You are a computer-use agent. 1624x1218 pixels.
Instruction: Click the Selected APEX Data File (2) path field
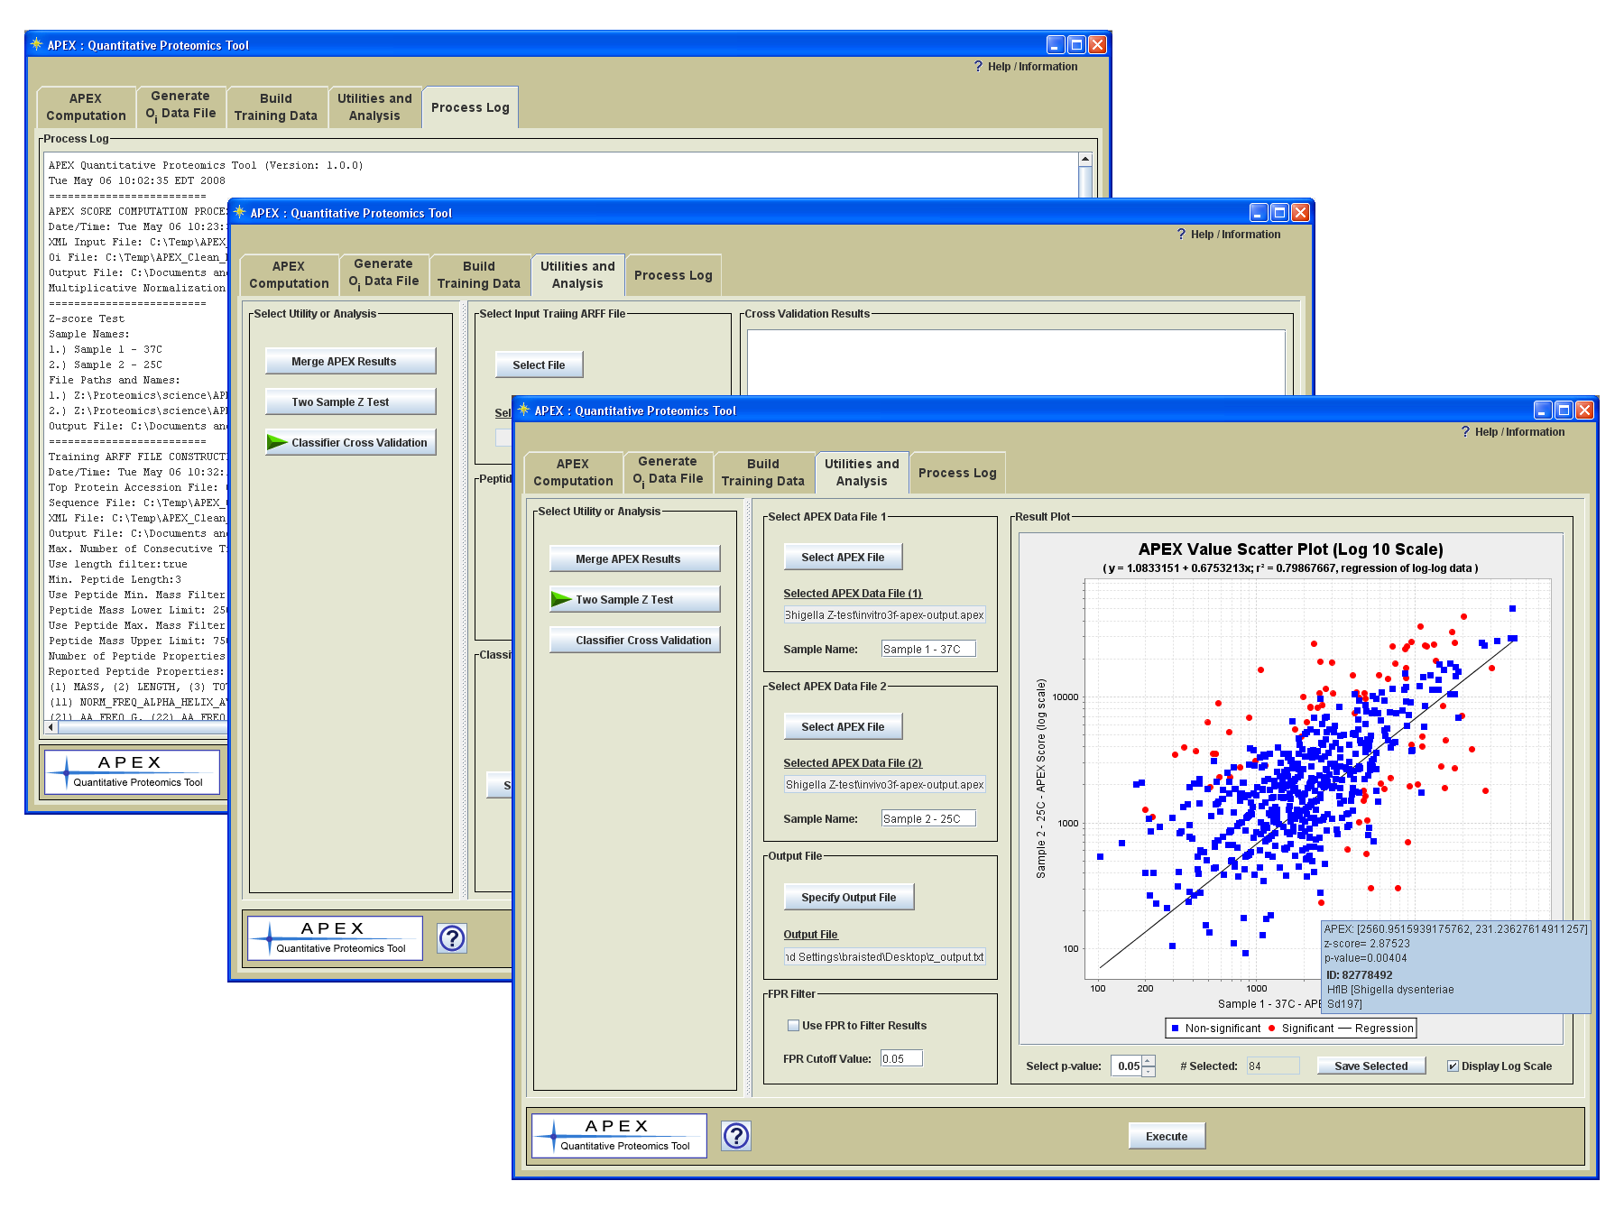click(x=885, y=785)
